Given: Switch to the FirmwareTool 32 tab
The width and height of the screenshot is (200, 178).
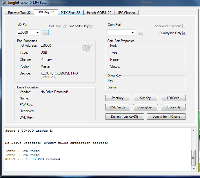Looking at the screenshot, I should tap(19, 13).
